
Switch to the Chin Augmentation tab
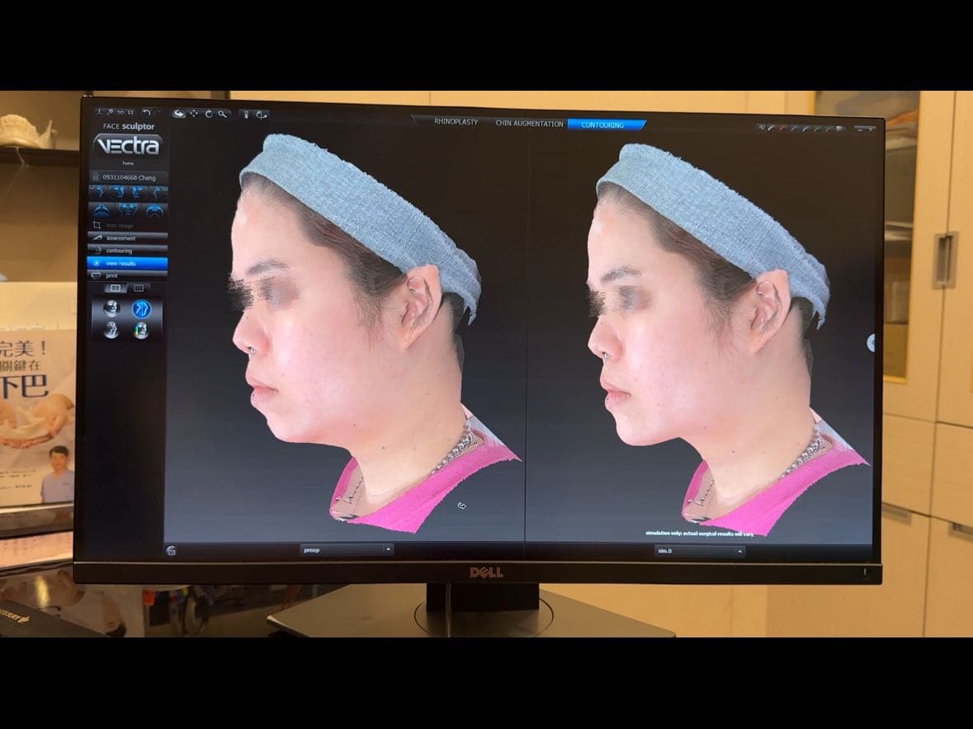click(529, 124)
